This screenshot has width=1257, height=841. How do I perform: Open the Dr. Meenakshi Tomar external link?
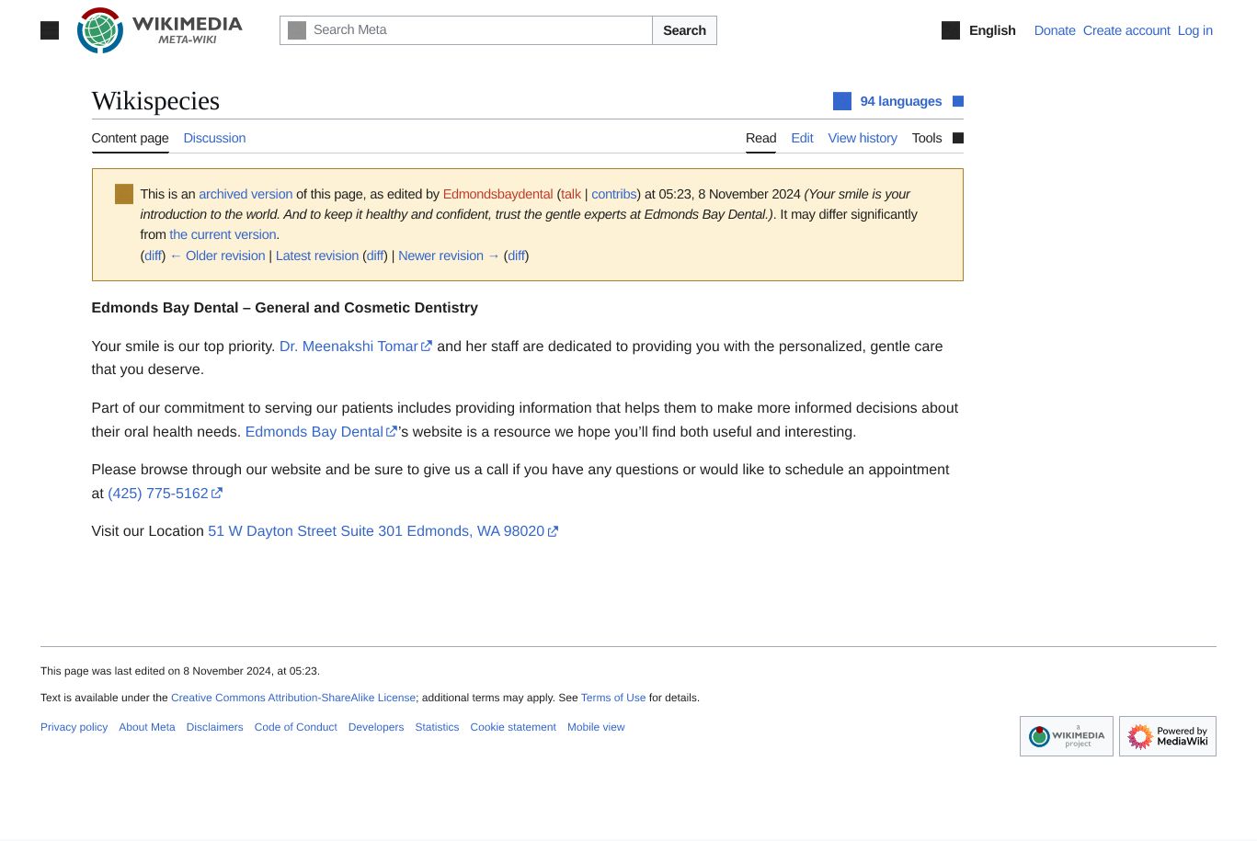[x=349, y=347]
